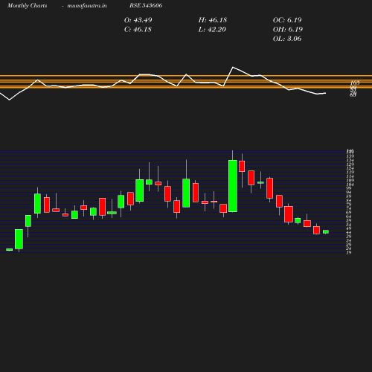Select the high value 'H: 46.18'
Image resolution: width=372 pixels, height=372 pixels.
(x=213, y=20)
